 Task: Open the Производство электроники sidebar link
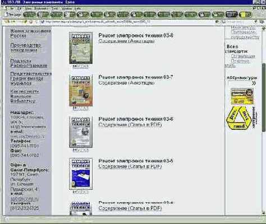pyautogui.click(x=26, y=48)
